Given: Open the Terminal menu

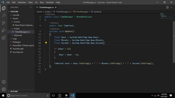Looking at the screenshot, I should 49,2.
